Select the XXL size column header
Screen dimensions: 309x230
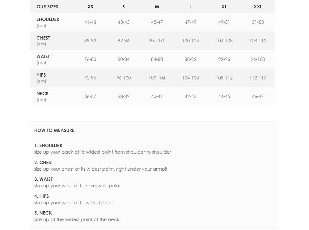coord(258,7)
